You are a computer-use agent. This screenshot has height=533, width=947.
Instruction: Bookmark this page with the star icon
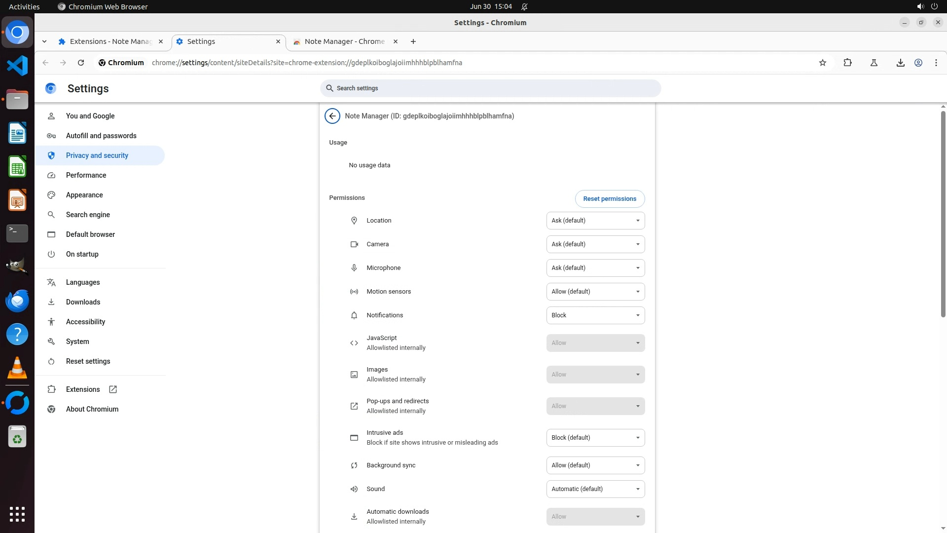pyautogui.click(x=822, y=63)
